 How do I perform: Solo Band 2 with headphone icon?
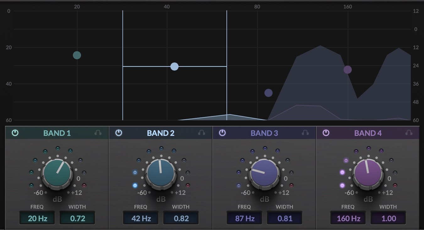[x=202, y=133]
